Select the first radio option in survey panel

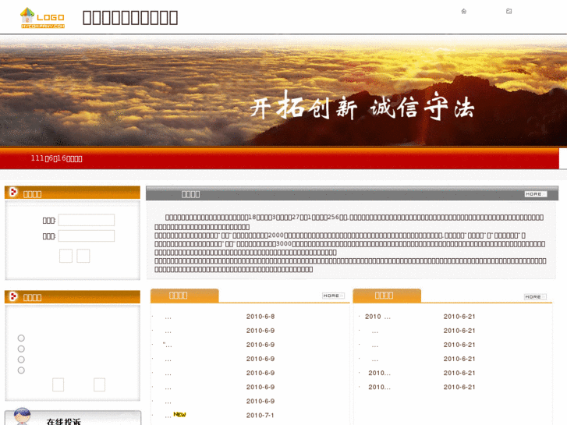[x=21, y=338]
